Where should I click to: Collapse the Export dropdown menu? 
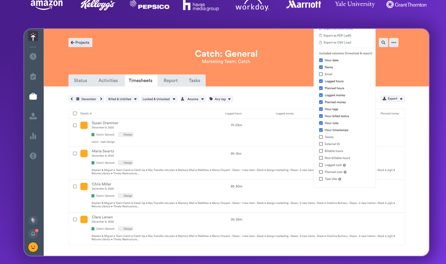(393, 99)
